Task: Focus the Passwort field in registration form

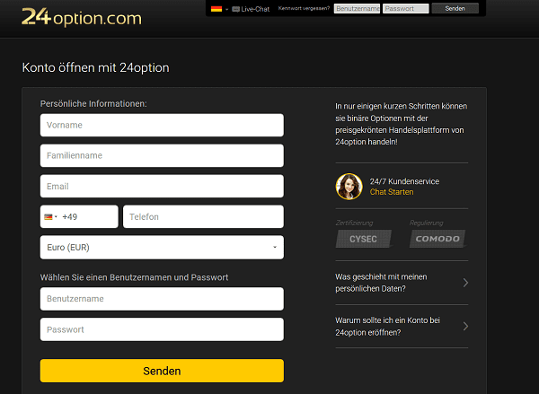Action: 162,329
